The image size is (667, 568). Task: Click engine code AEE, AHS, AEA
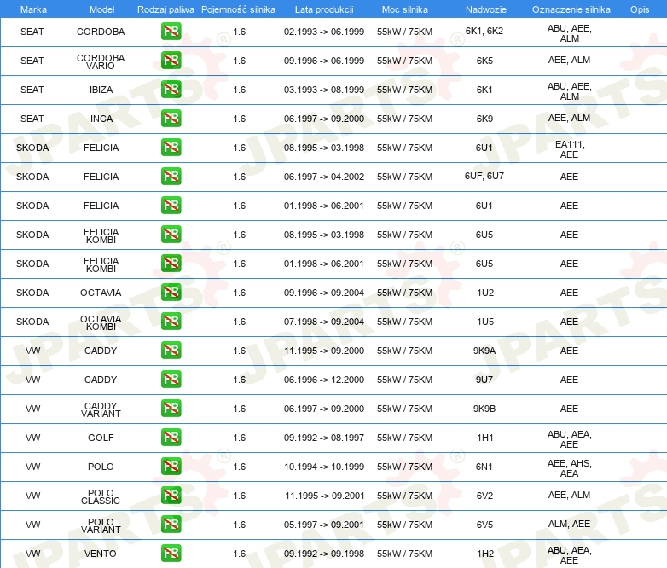tap(570, 468)
